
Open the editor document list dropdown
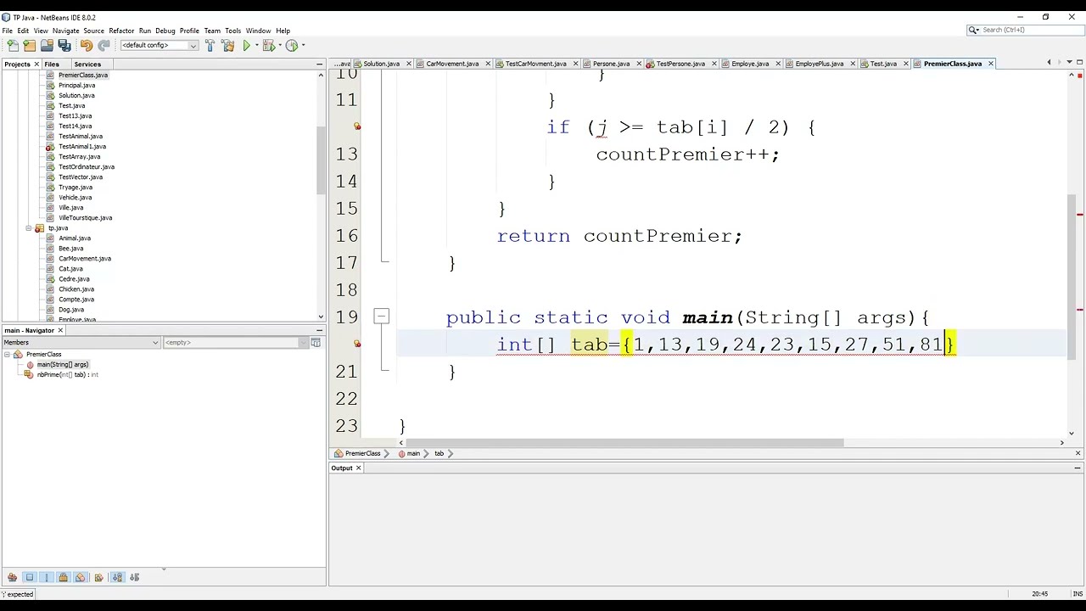click(1069, 63)
